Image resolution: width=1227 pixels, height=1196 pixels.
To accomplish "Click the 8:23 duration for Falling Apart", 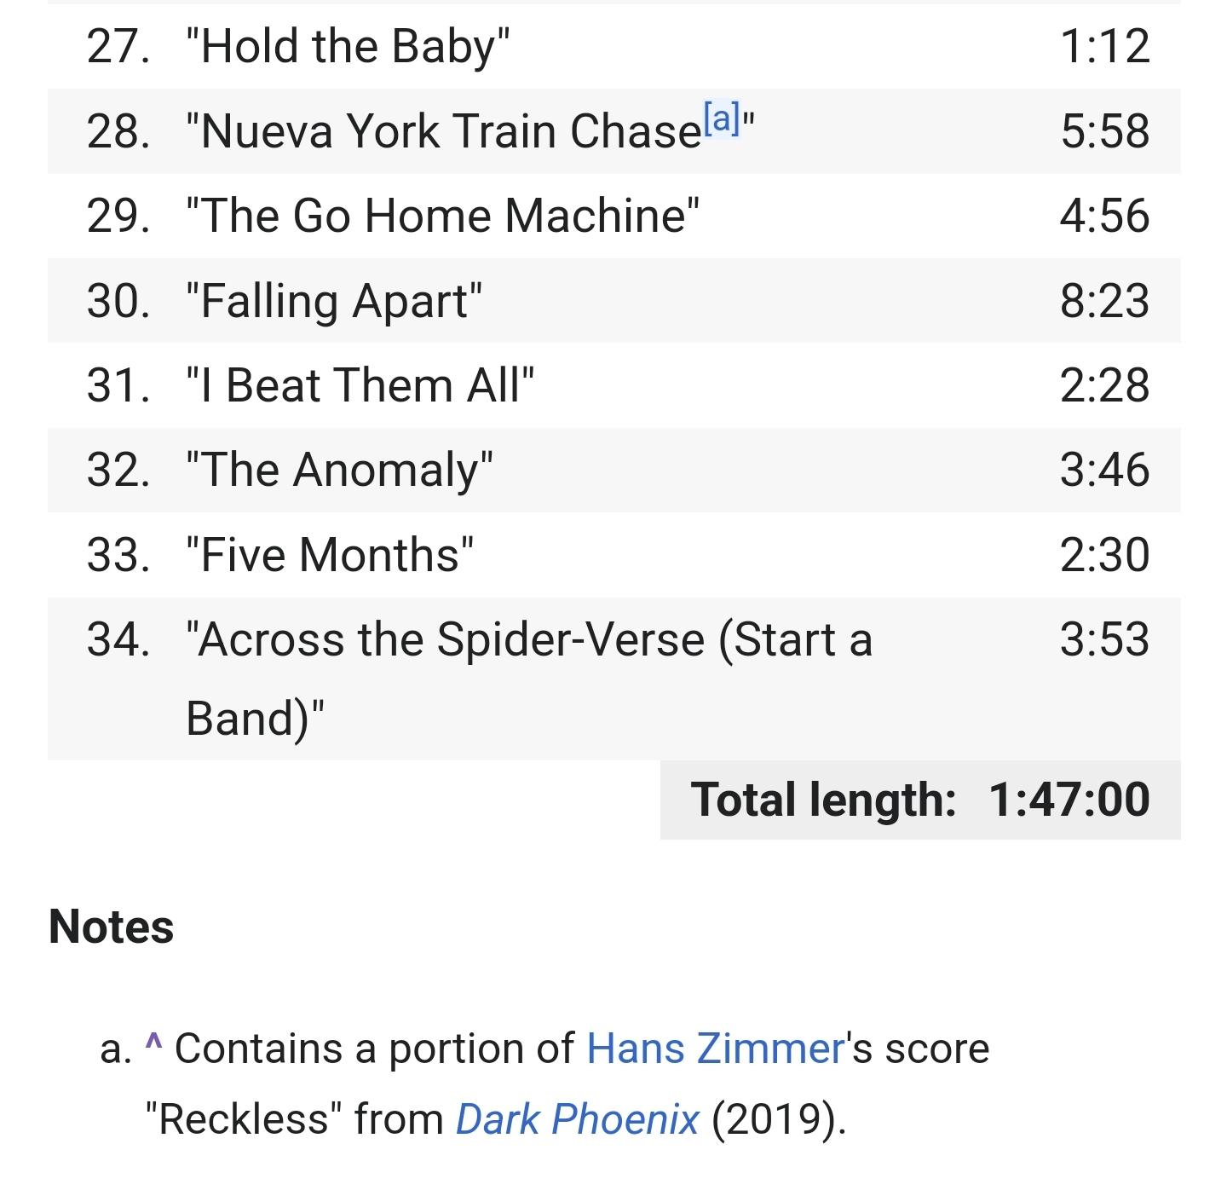I will 1104,301.
